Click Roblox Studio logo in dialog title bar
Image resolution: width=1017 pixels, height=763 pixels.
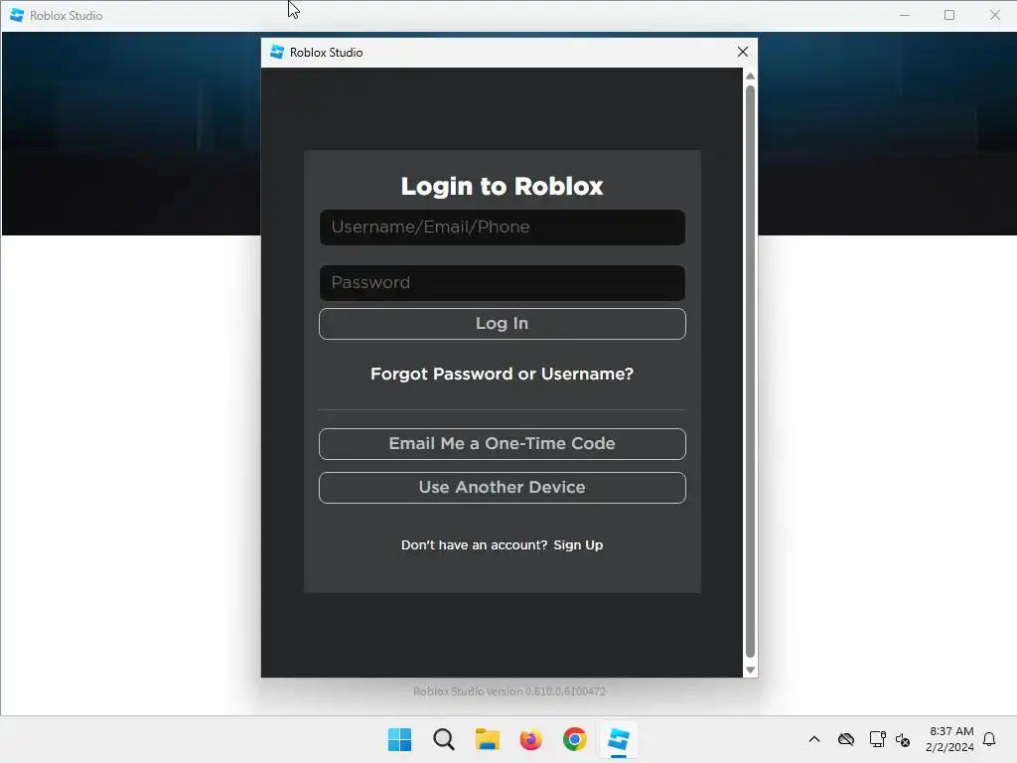[x=277, y=52]
